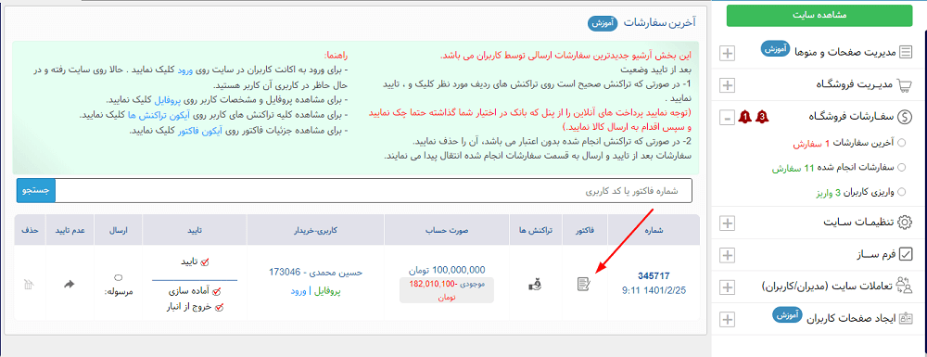Focus the invoice number or user code search field
The height and width of the screenshot is (357, 927).
click(x=373, y=190)
